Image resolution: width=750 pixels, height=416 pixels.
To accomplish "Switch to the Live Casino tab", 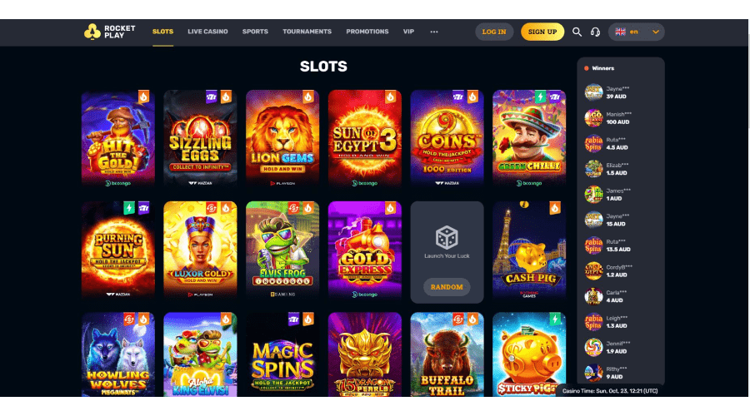I will pyautogui.click(x=207, y=32).
